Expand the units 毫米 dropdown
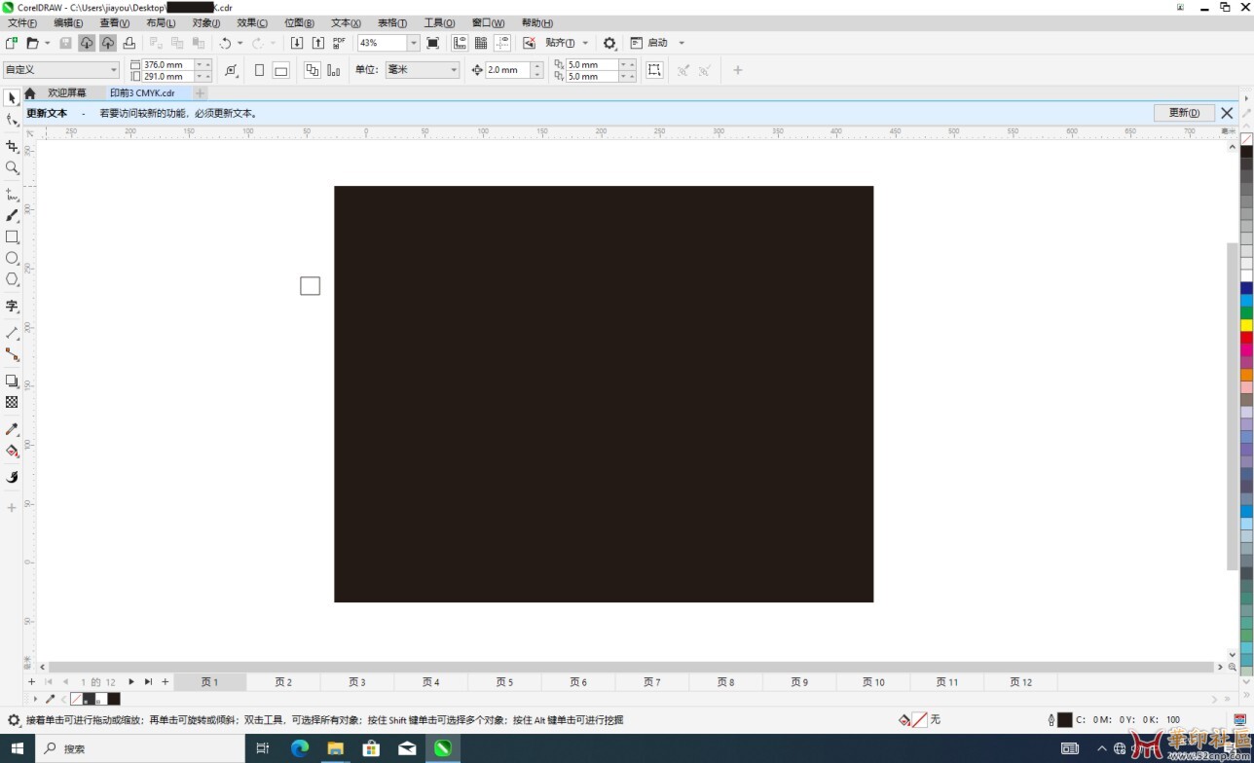This screenshot has height=763, width=1254. click(454, 70)
